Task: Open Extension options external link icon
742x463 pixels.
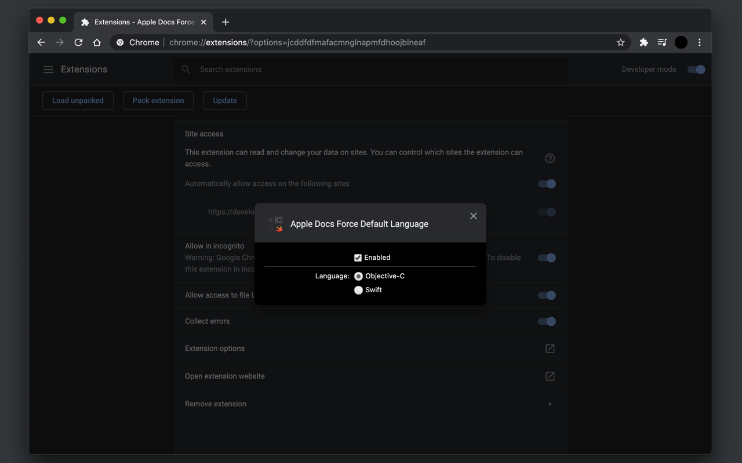Action: pyautogui.click(x=550, y=348)
